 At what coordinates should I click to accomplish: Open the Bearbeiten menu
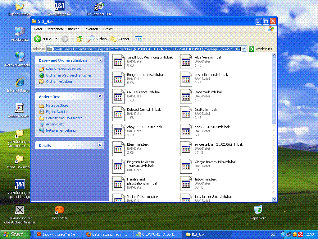(x=55, y=29)
